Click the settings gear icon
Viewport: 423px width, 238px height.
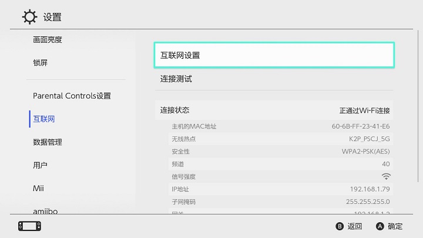click(x=29, y=17)
